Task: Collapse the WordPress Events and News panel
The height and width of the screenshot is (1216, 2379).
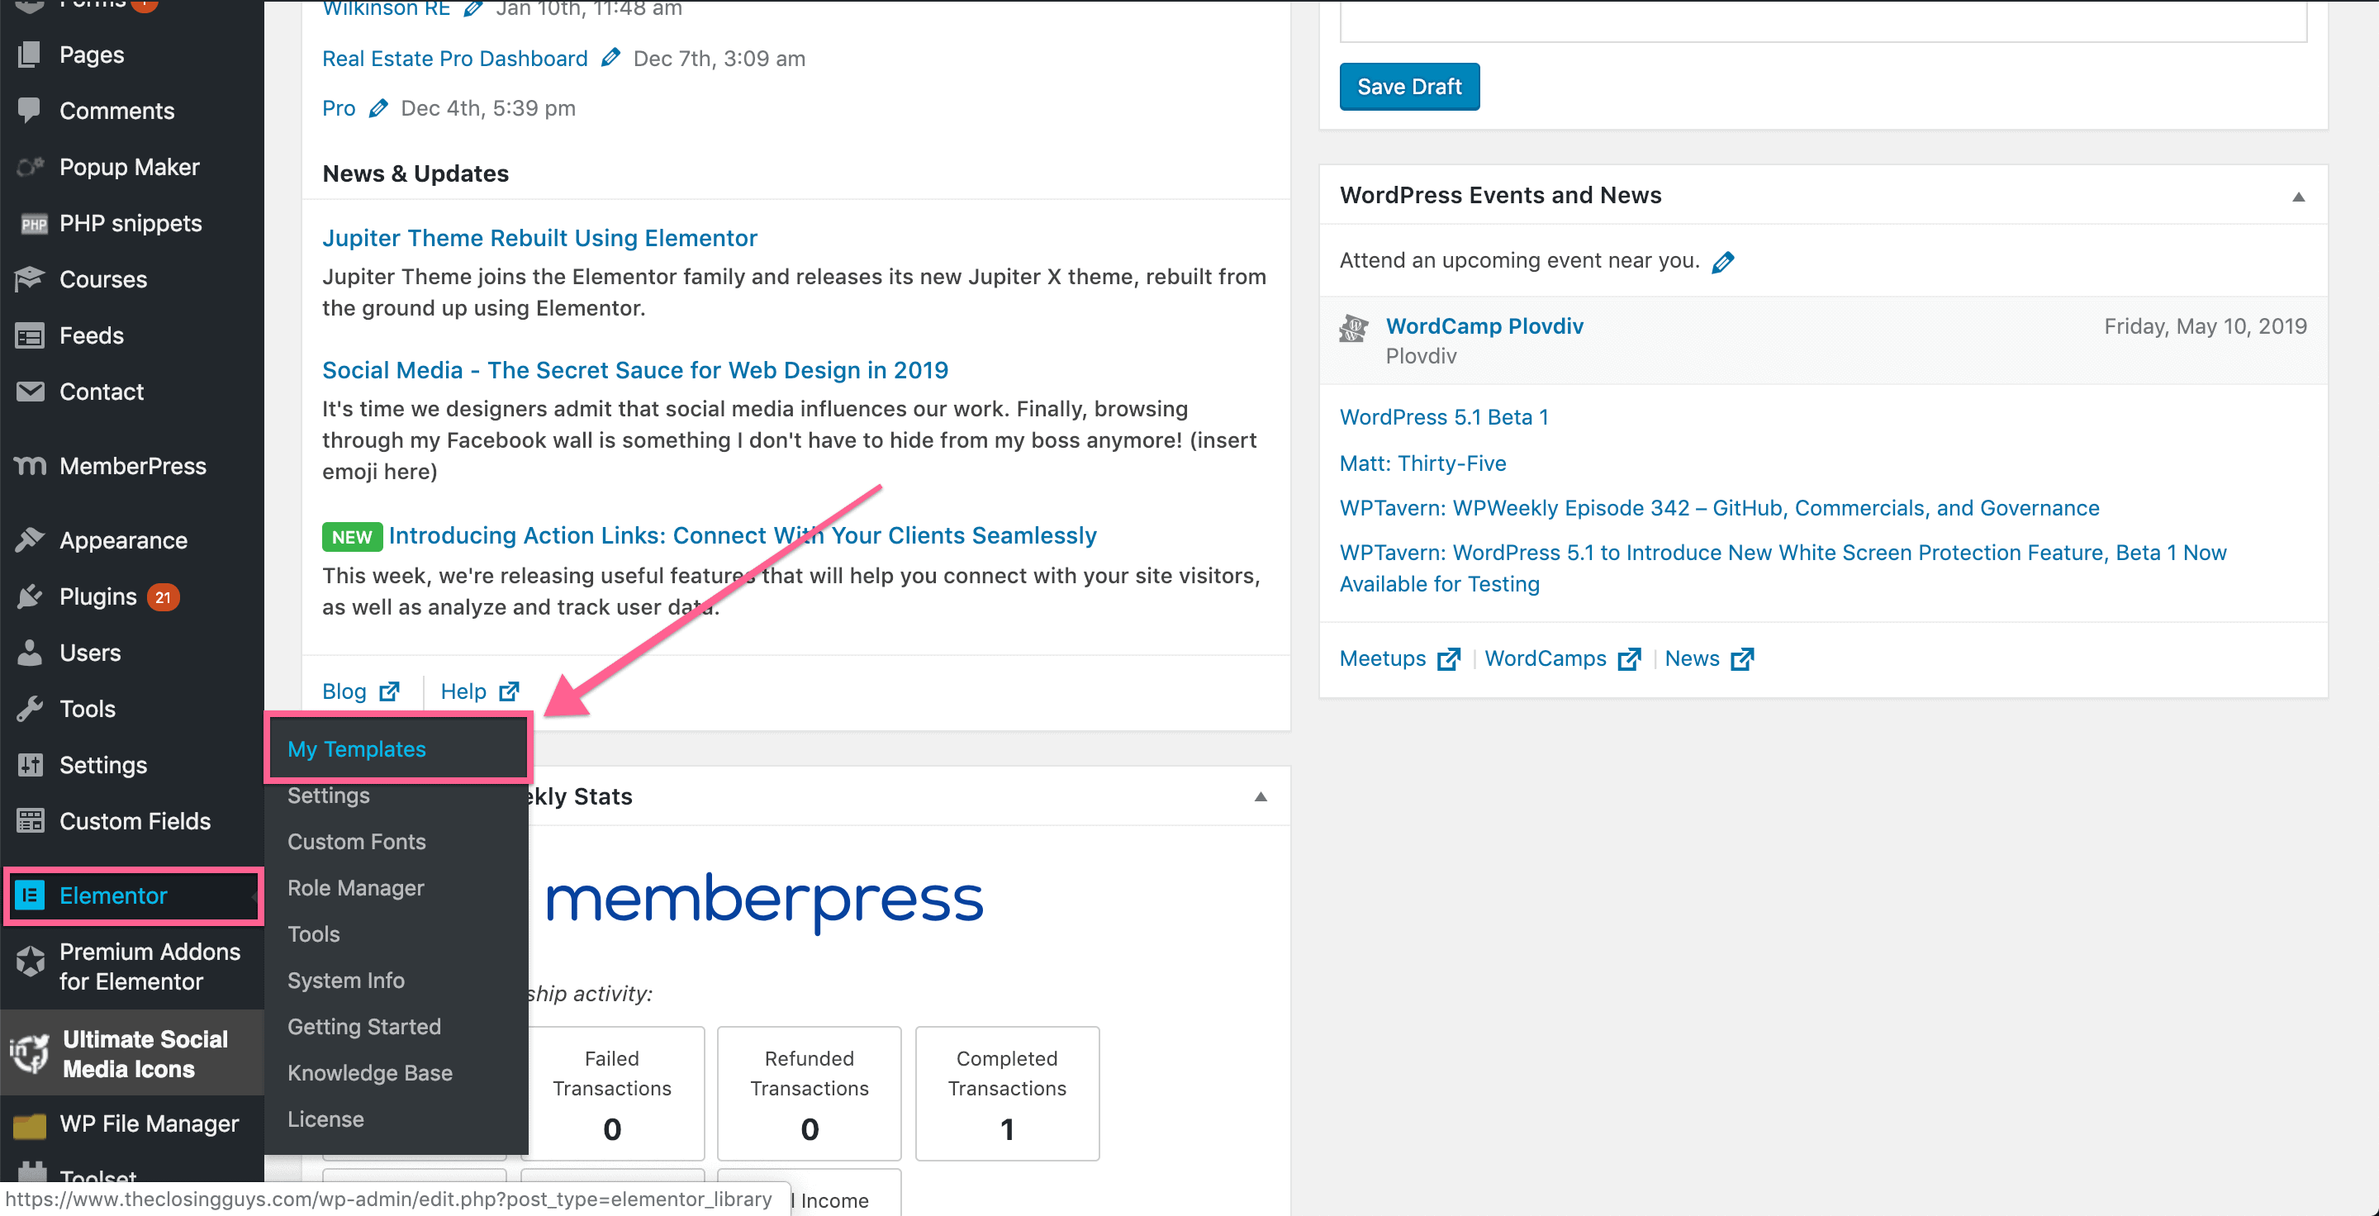Action: (2299, 196)
